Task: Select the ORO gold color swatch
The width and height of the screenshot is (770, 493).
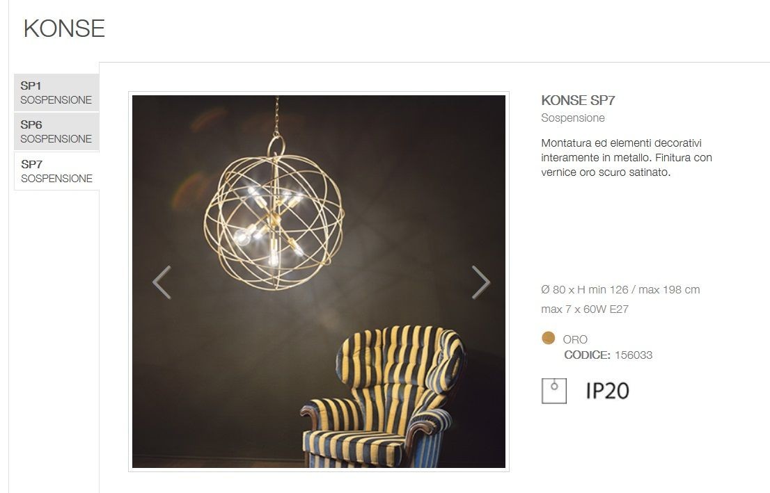Action: tap(548, 338)
